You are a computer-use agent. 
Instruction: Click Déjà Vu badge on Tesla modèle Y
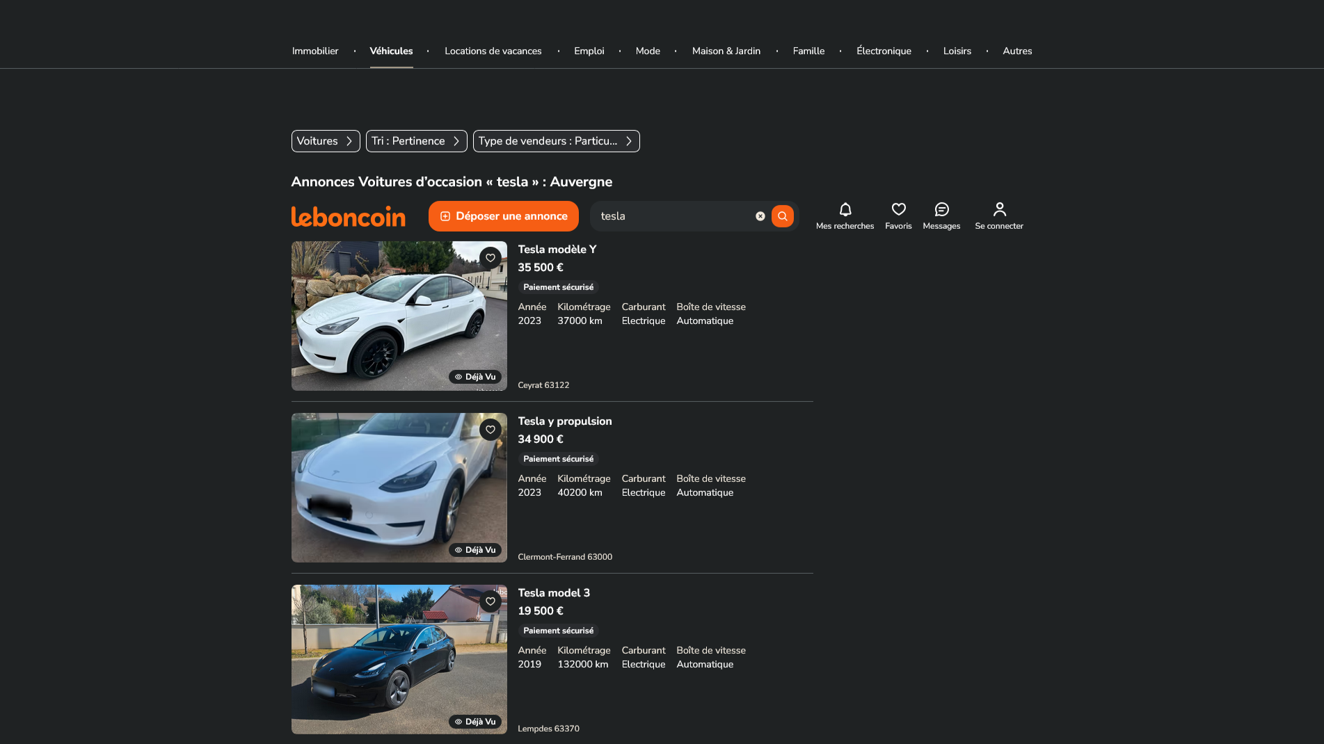point(475,377)
